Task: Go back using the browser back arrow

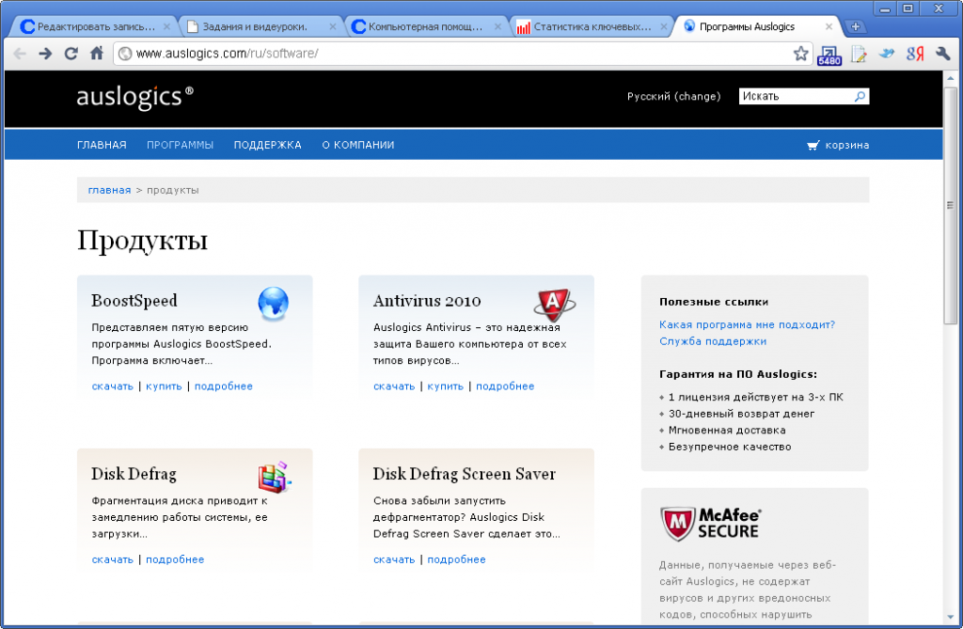Action: click(x=20, y=54)
